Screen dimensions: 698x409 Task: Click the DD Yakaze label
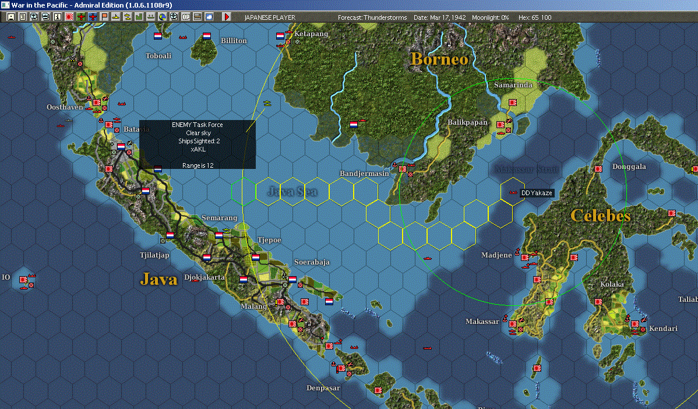(537, 193)
